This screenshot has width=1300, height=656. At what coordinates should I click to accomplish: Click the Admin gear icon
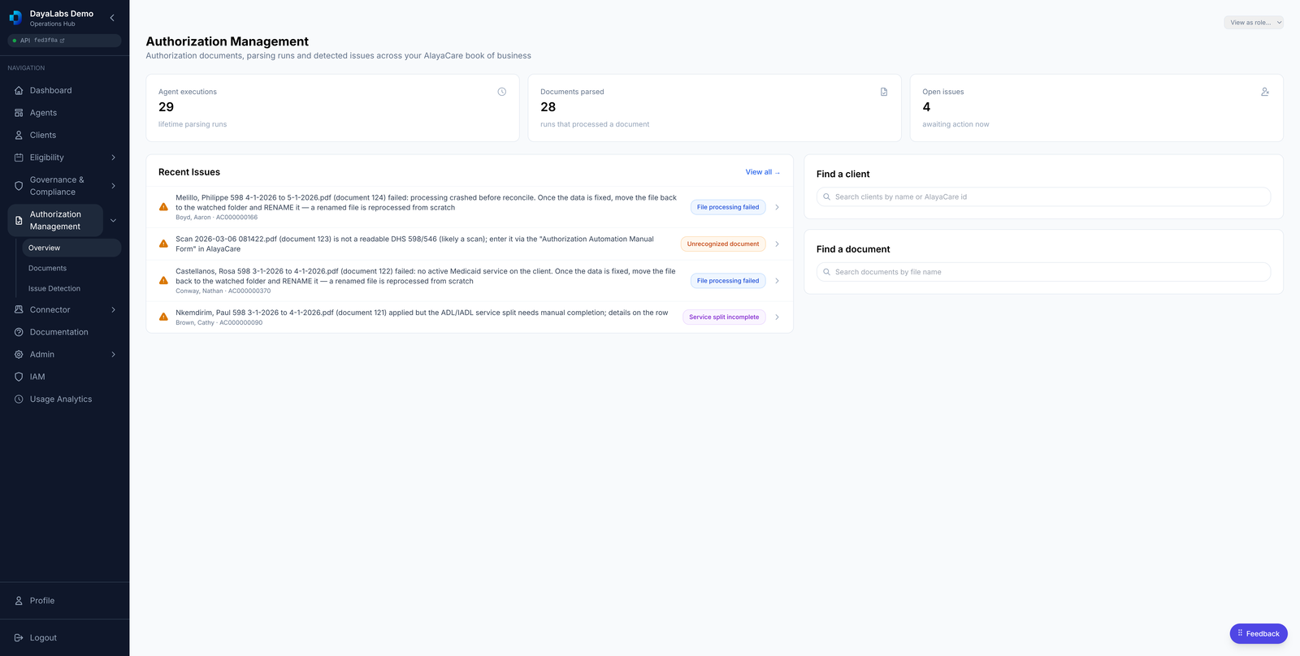pyautogui.click(x=19, y=355)
